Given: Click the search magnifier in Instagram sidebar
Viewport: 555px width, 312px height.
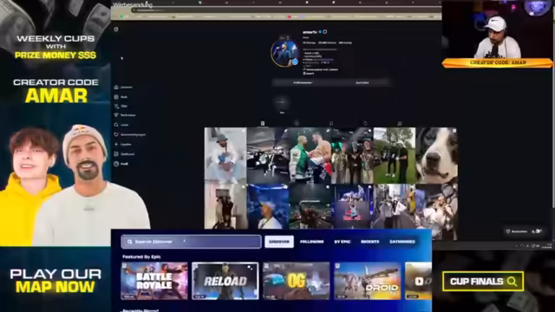Looking at the screenshot, I should click(x=116, y=125).
